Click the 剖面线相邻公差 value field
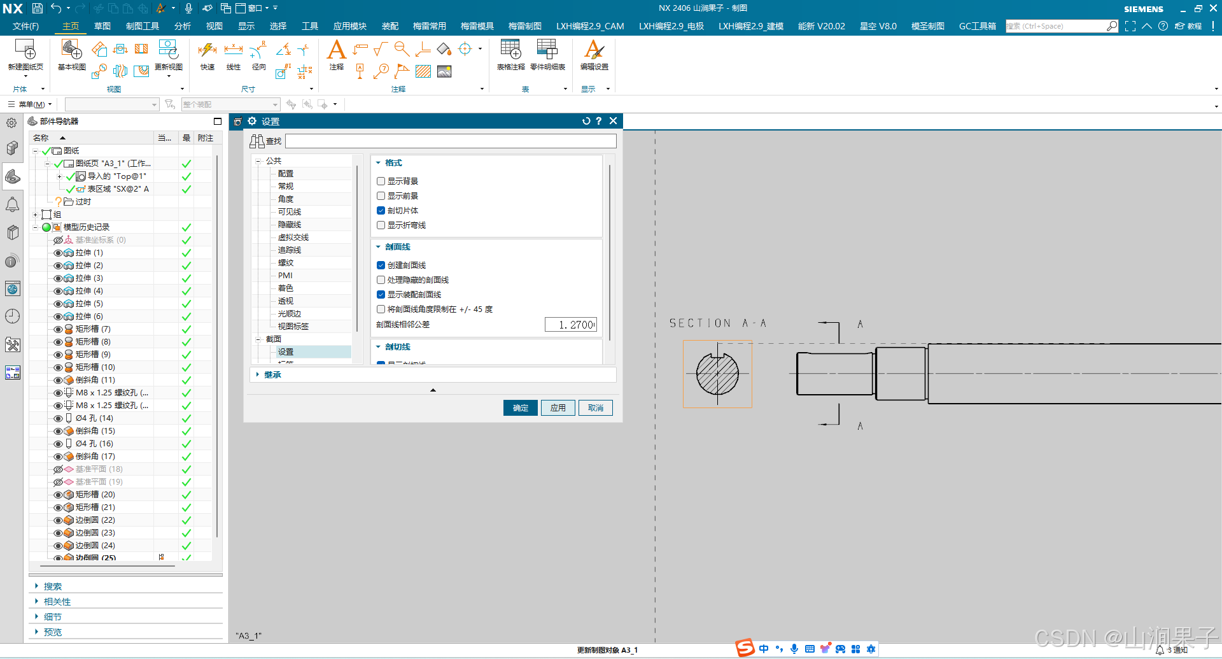Viewport: 1222px width, 659px height. click(571, 325)
